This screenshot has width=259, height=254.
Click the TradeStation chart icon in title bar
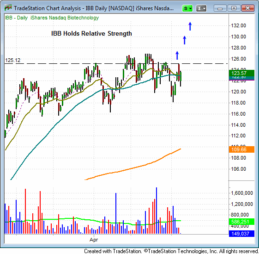pos(8,8)
